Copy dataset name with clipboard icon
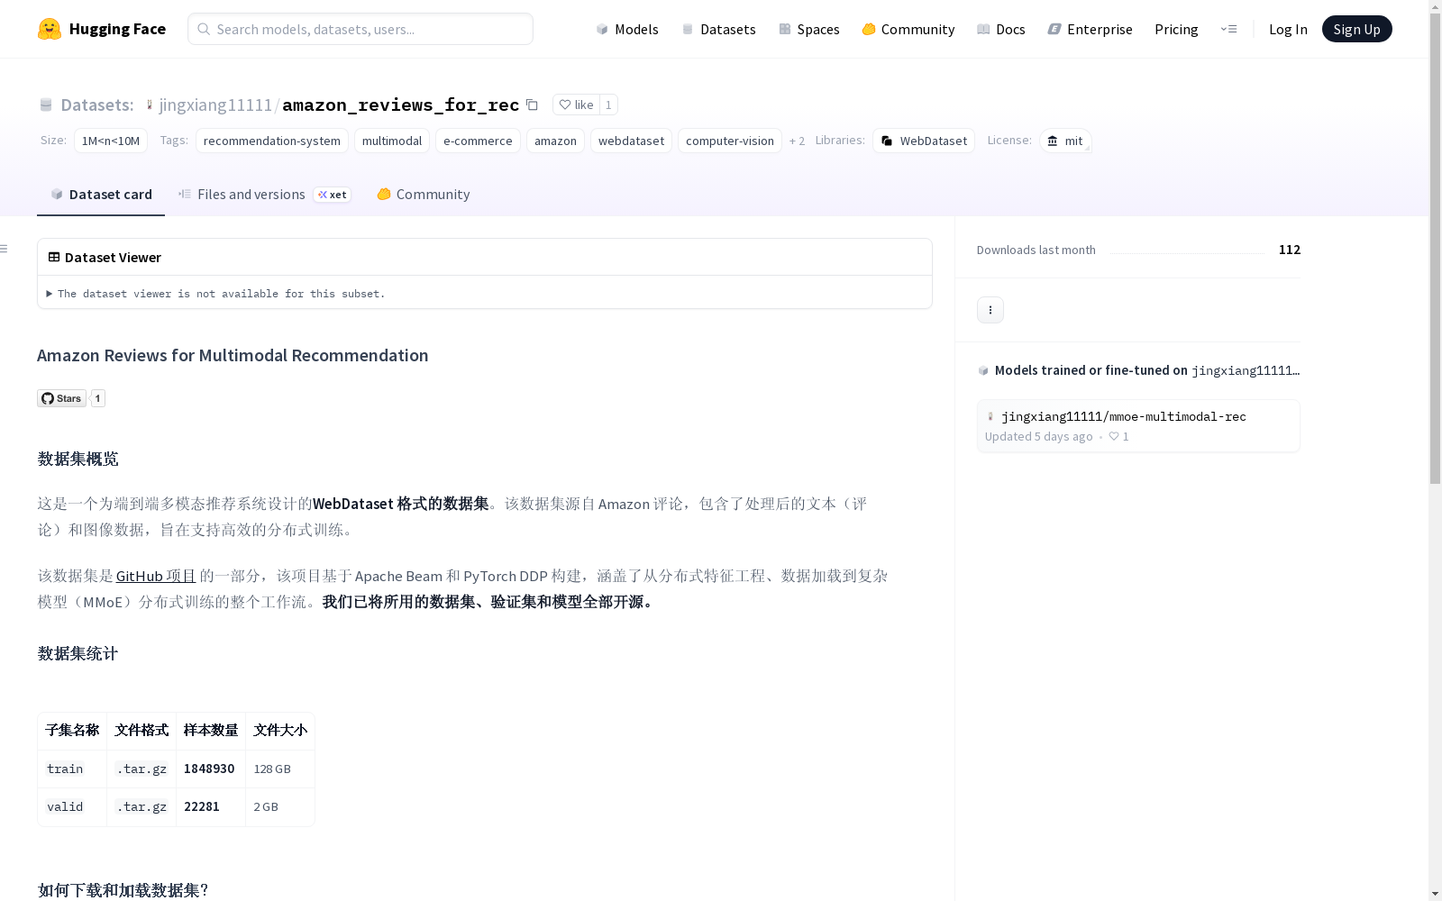This screenshot has height=901, width=1442. coord(532,105)
